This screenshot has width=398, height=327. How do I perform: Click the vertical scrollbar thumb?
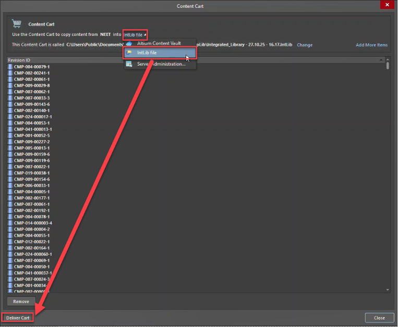(388, 66)
